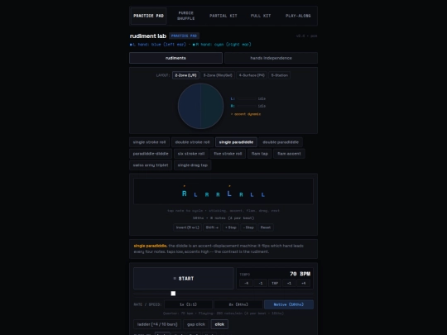
Task: Select the hands independence mode tab
Action: pos(271,58)
